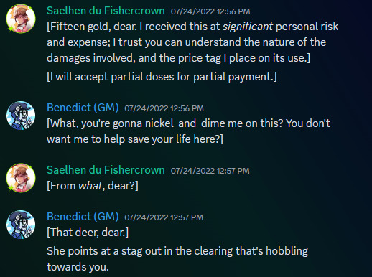Click Benedict's 07/24/2022 12:56 PM timestamp

(164, 108)
